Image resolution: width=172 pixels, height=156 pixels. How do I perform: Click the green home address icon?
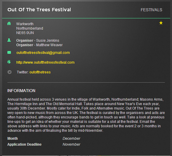tap(9, 23)
